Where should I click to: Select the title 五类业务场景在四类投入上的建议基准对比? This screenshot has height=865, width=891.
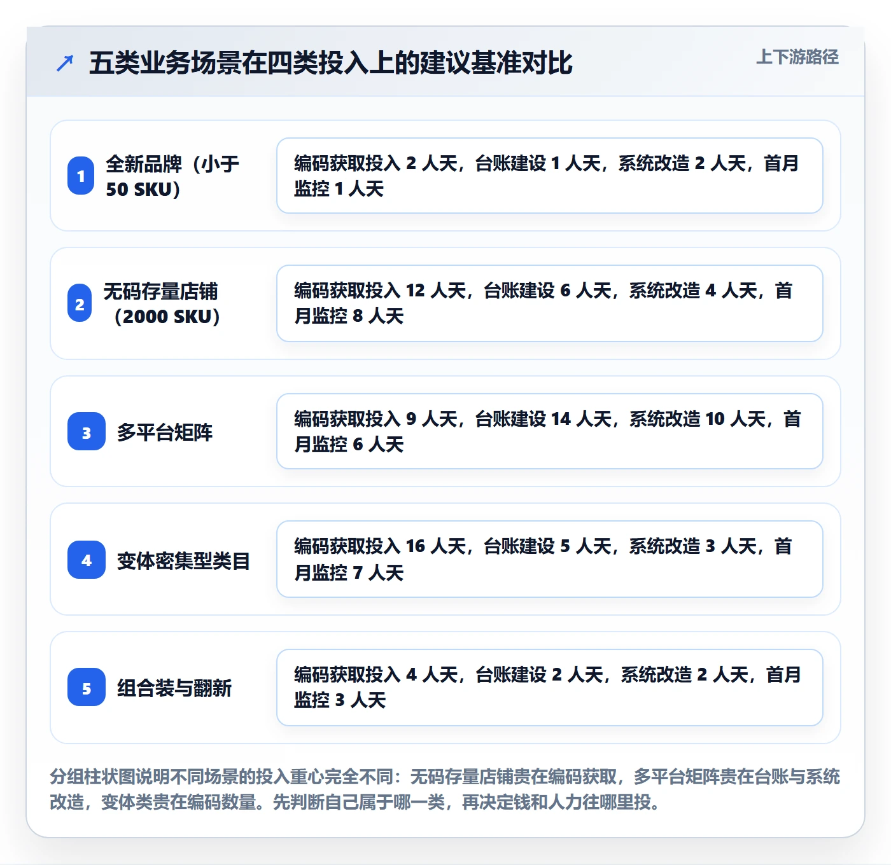tap(330, 63)
